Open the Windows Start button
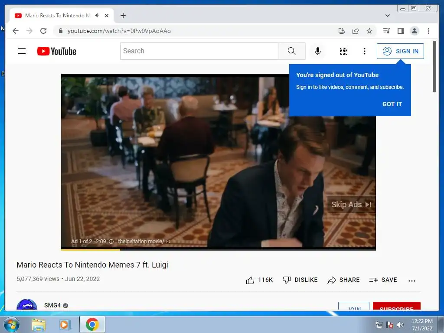444x333 pixels. [11, 324]
